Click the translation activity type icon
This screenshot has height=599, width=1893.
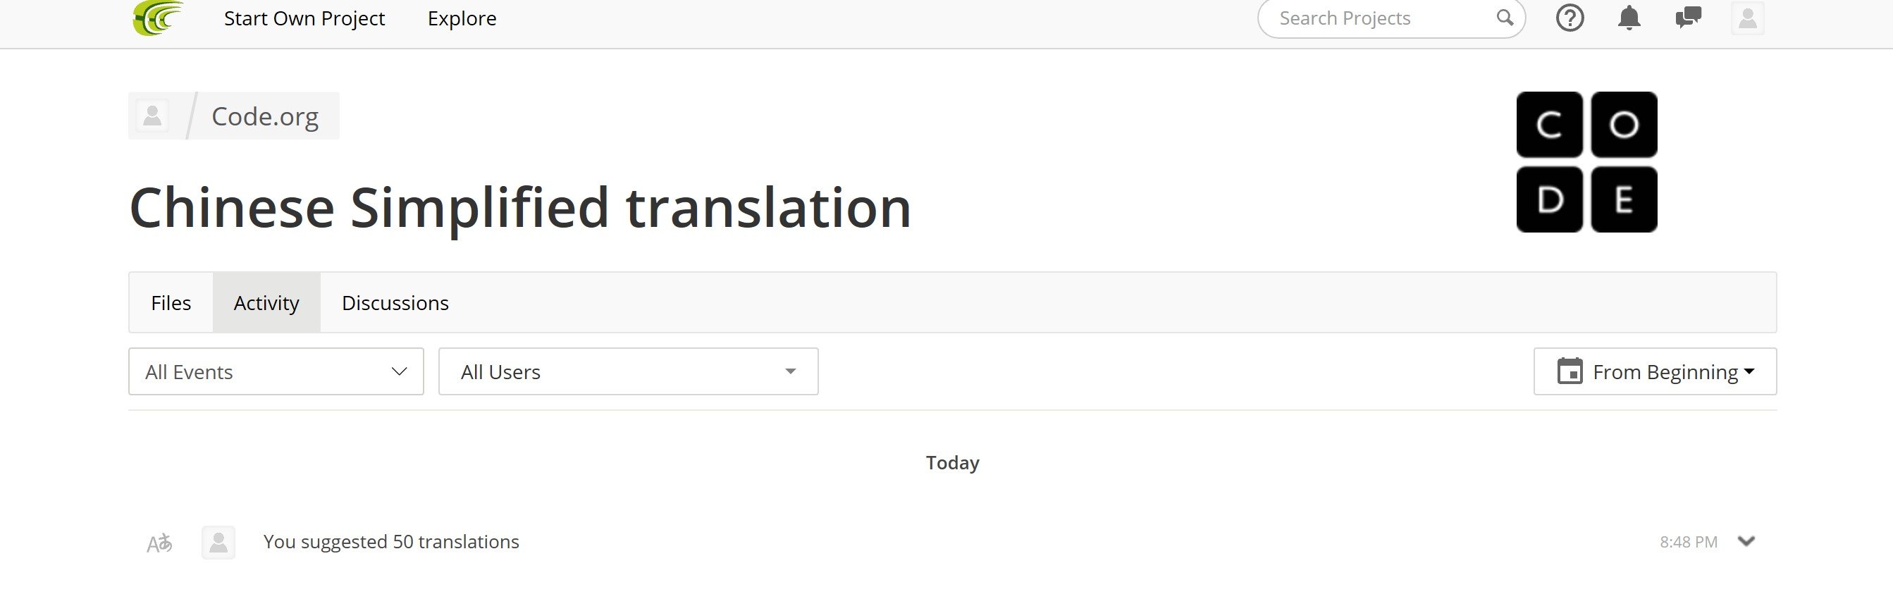[x=159, y=543]
